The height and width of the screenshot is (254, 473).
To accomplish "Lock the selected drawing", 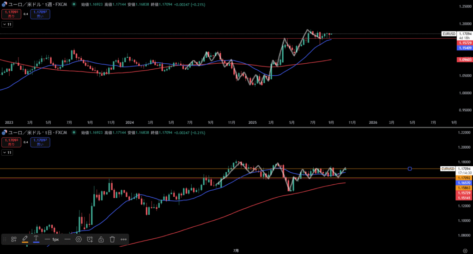I will [x=101, y=239].
